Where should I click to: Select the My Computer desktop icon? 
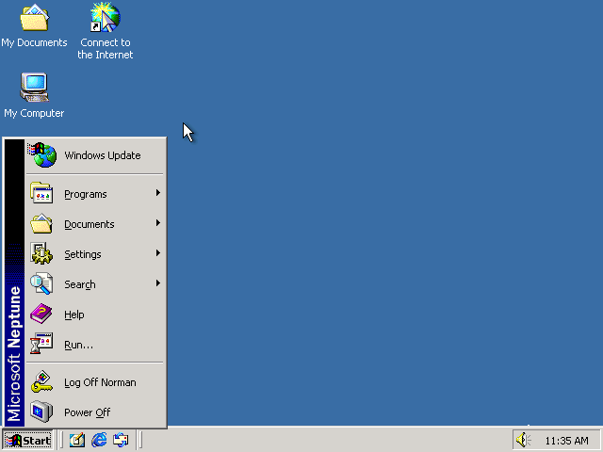point(34,89)
